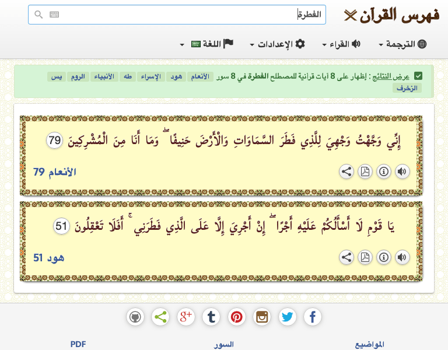This screenshot has height=350, width=448.
Task: Click the عرض النتائج results link
Action: 391,76
